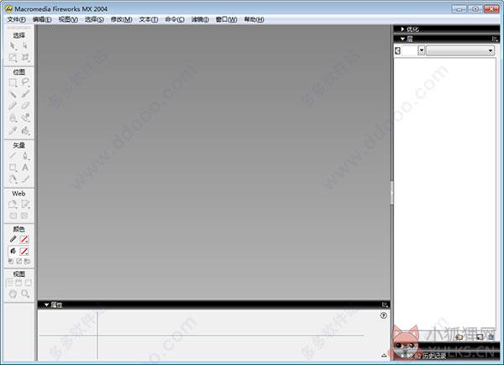Open the layers blend mode dropdown
The height and width of the screenshot is (365, 504).
[460, 50]
